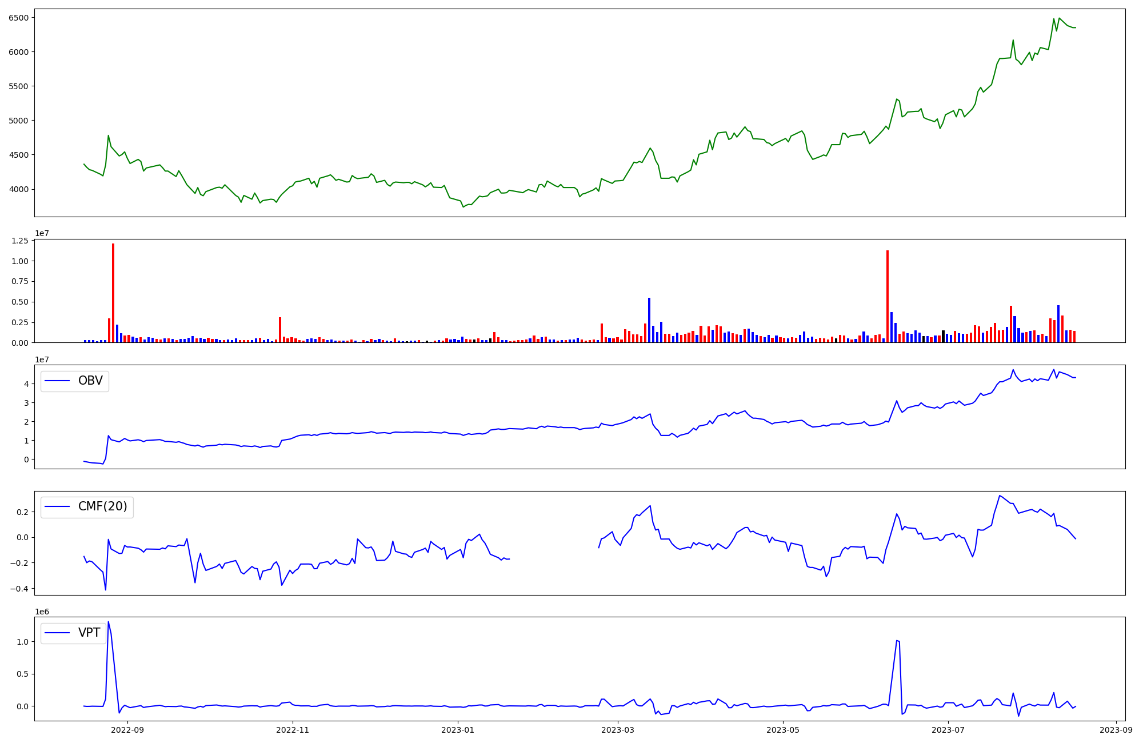Select the 2023-09 date tick label
The height and width of the screenshot is (743, 1143).
point(1116,730)
